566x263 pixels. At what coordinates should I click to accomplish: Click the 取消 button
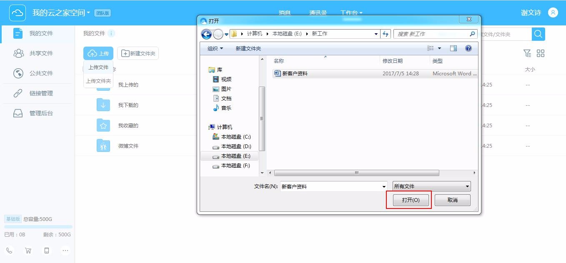(x=452, y=200)
